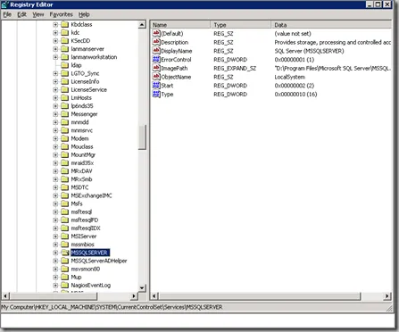Open the Favorites menu

click(x=61, y=14)
